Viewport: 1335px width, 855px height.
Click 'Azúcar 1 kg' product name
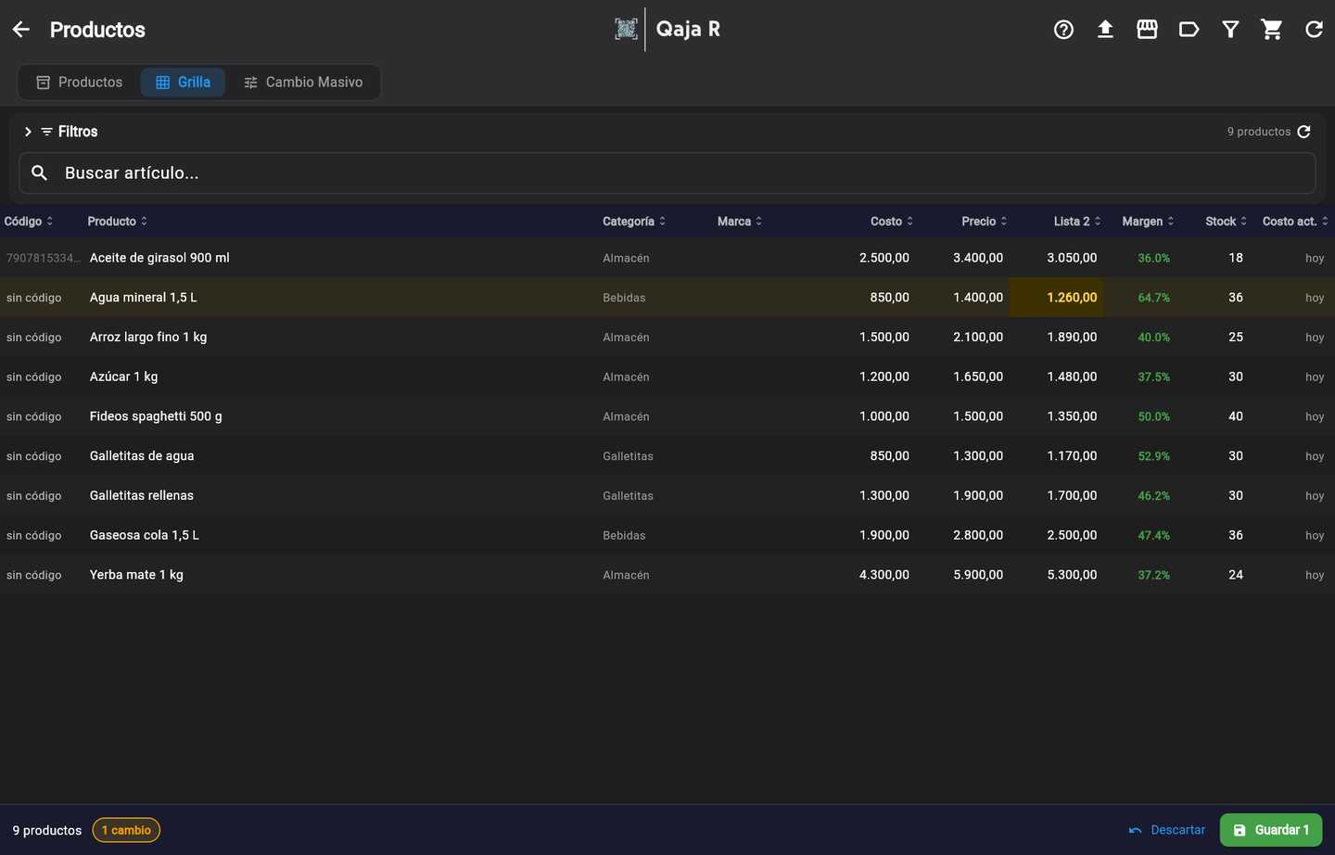click(123, 376)
